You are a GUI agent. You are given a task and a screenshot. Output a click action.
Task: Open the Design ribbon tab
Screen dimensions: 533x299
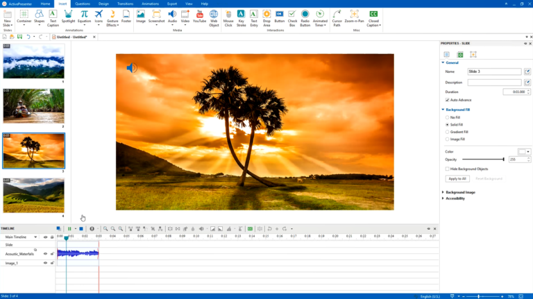click(103, 3)
